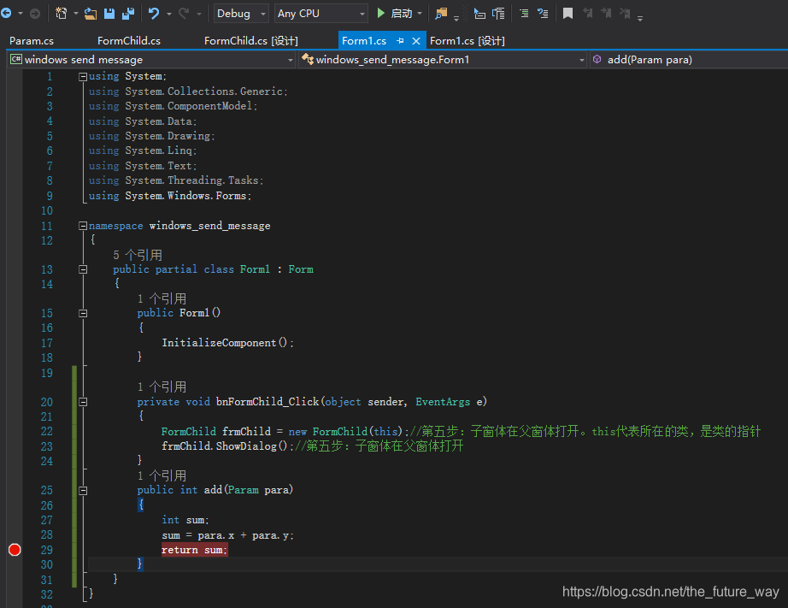Click the Open File folder icon
Viewport: 788px width, 608px height.
click(x=91, y=14)
